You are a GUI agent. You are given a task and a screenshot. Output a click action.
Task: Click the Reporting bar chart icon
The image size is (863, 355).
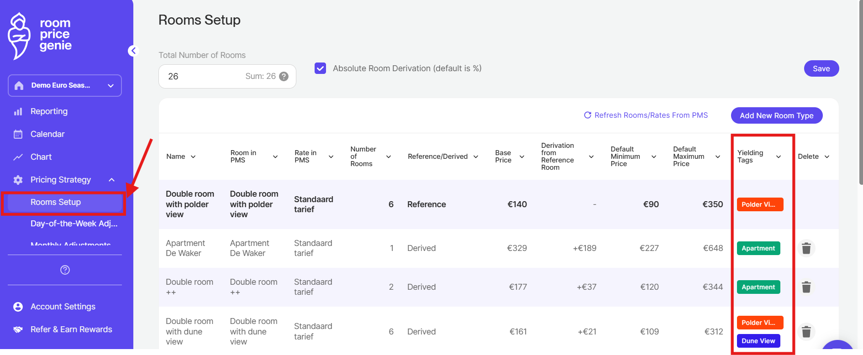[x=18, y=111]
